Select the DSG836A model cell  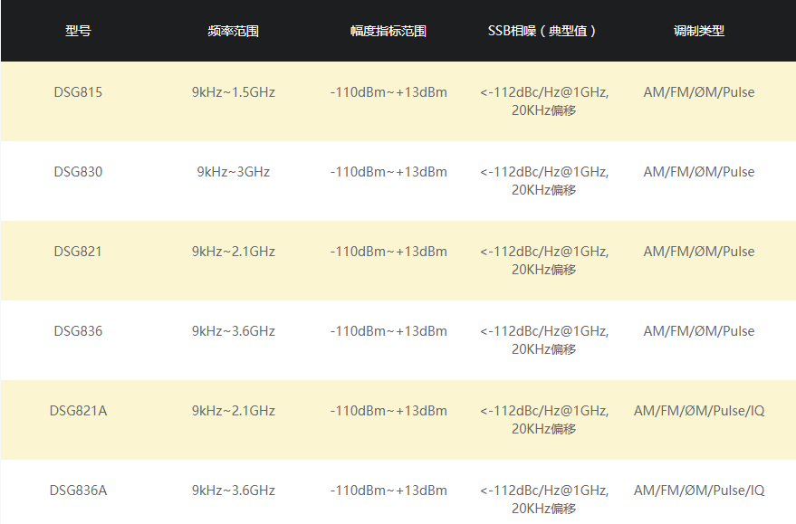click(x=78, y=491)
